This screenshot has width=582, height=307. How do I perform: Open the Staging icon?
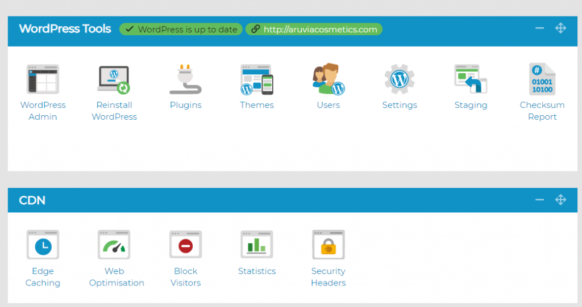[471, 79]
